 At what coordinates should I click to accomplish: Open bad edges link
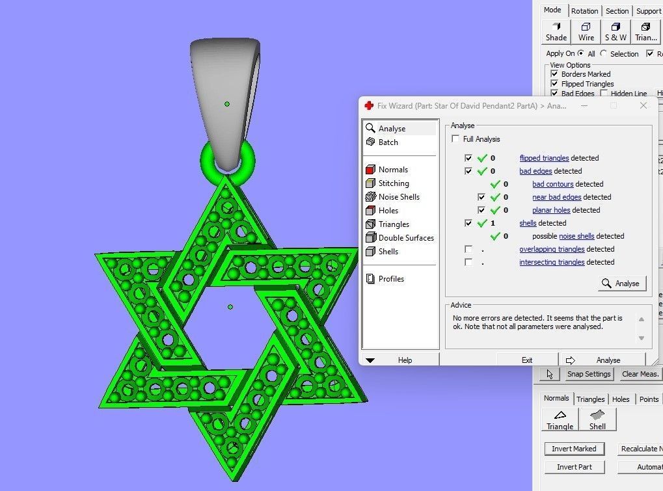535,171
